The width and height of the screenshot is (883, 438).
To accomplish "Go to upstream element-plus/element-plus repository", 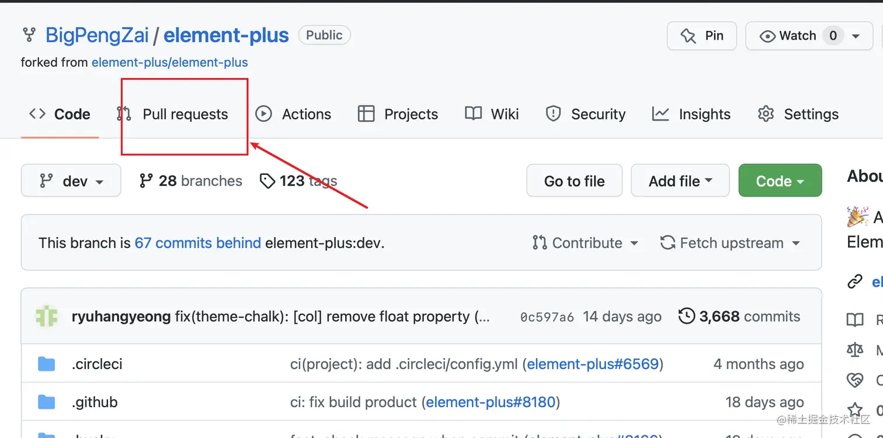I will click(170, 62).
